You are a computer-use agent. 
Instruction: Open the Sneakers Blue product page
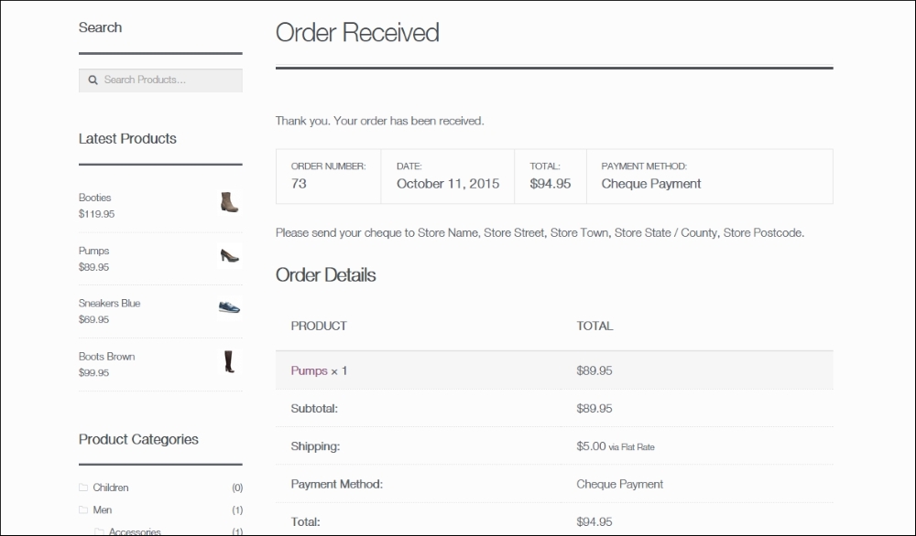109,303
